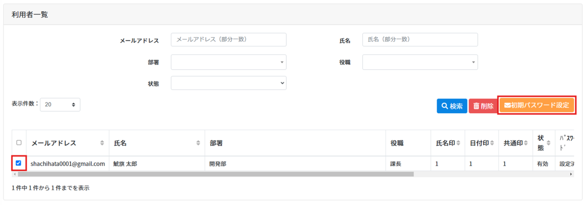Click the red 削除 delete button
Viewport: 588px width, 205px height.
click(483, 106)
